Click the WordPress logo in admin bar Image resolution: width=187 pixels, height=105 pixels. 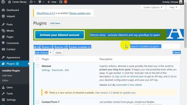point(3,2)
